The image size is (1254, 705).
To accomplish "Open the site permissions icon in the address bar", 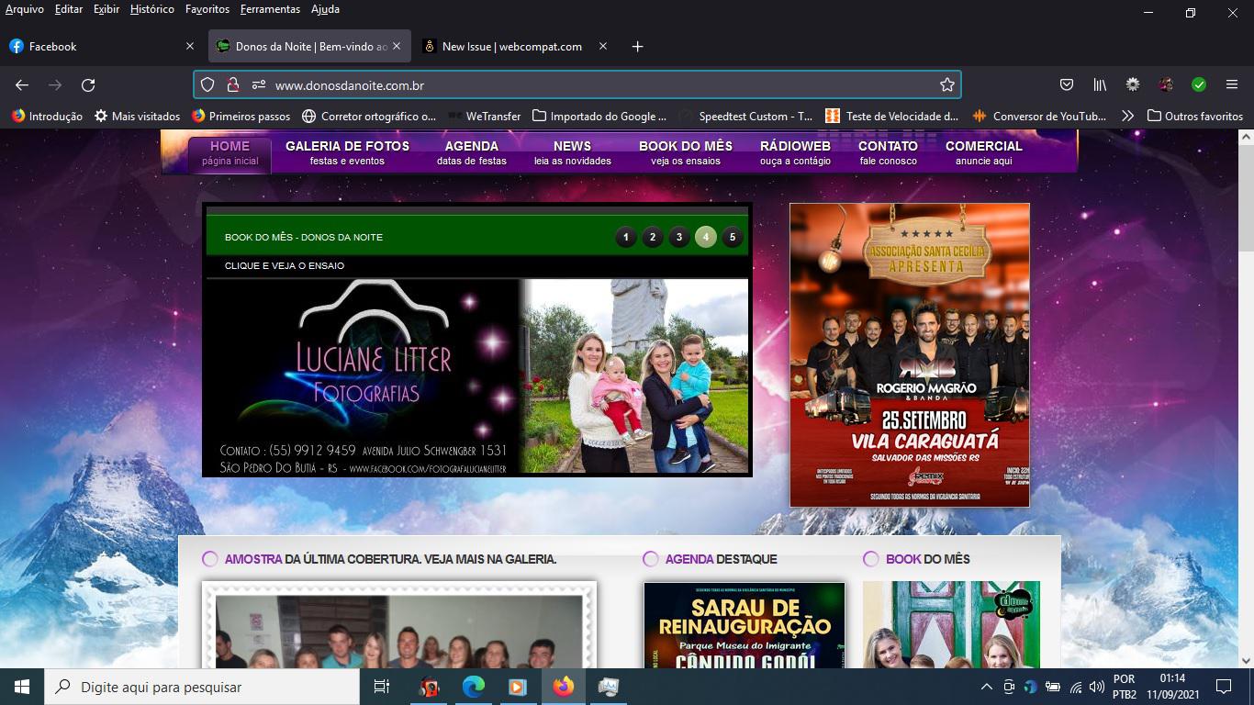I will coord(258,84).
